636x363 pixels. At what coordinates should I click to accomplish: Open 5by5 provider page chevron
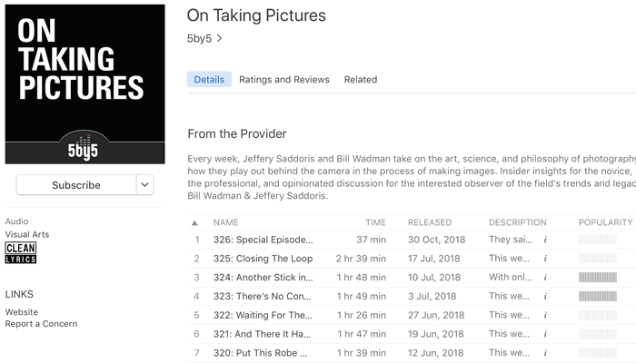click(x=220, y=38)
